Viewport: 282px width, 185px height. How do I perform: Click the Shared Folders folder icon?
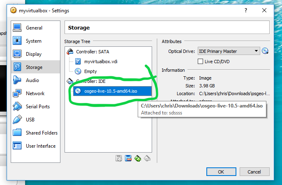(x=17, y=132)
